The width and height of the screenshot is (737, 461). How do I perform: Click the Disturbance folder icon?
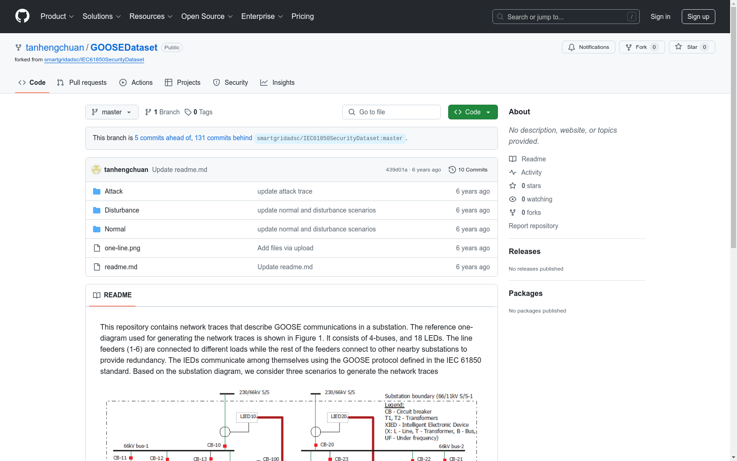[97, 210]
